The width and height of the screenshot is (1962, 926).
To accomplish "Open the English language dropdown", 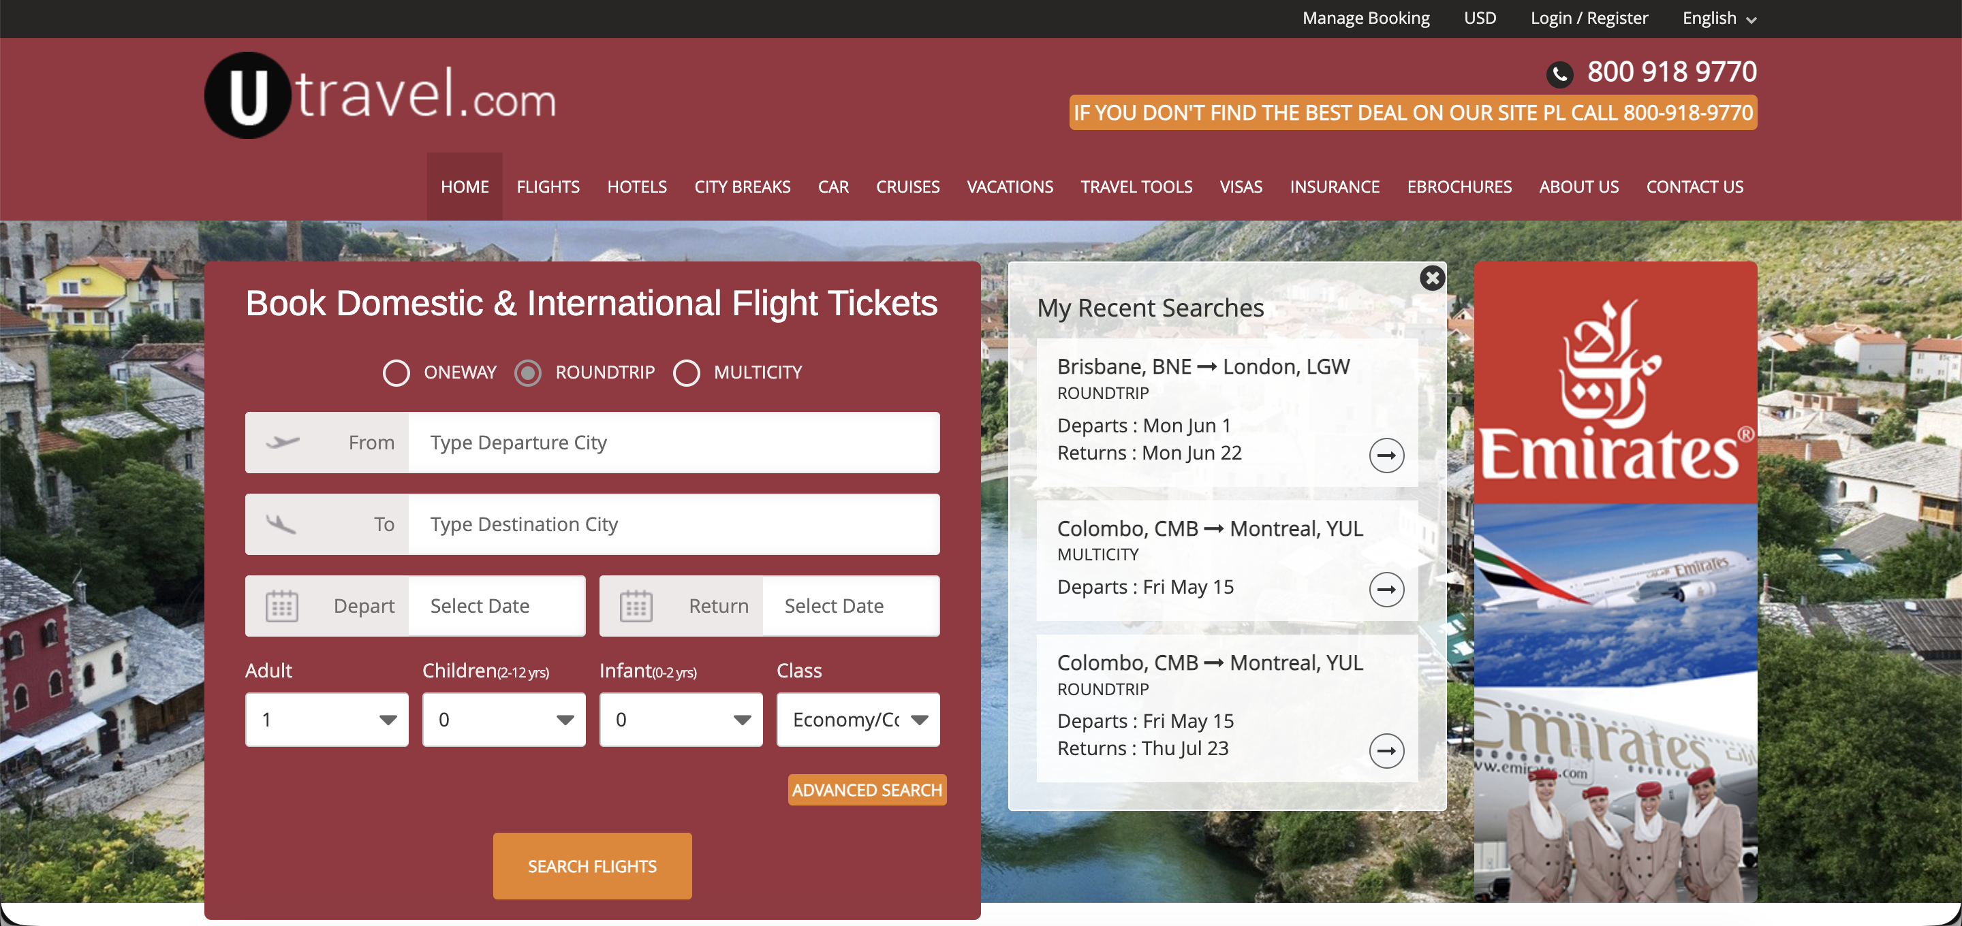I will 1718,18.
